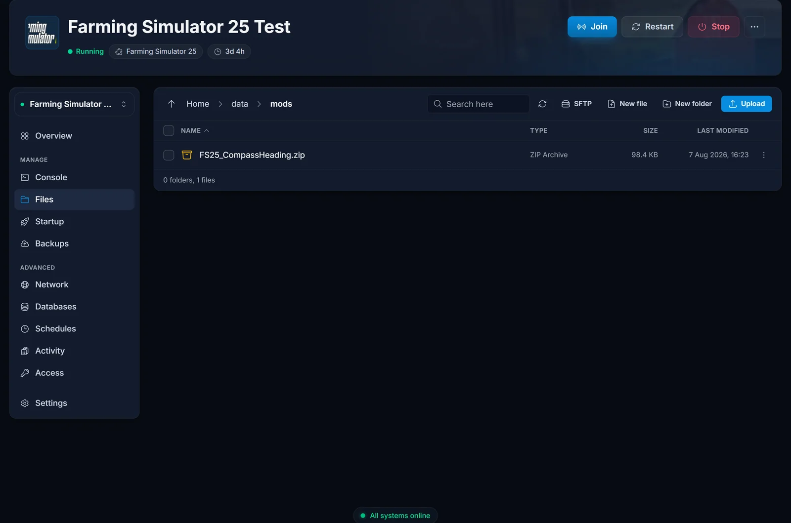The image size is (791, 523).
Task: Click the All systems online status pill
Action: (x=395, y=515)
